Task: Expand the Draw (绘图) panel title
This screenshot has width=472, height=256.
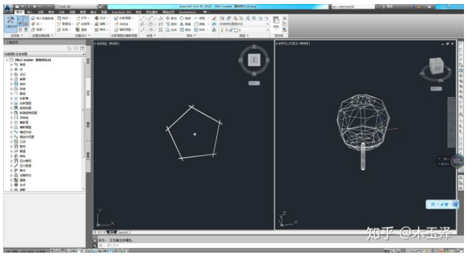Action: pos(151,35)
